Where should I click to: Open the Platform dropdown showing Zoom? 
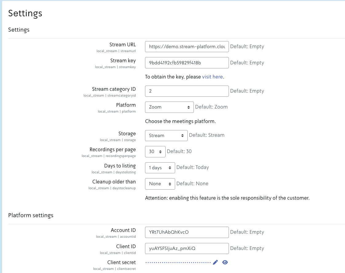(169, 107)
